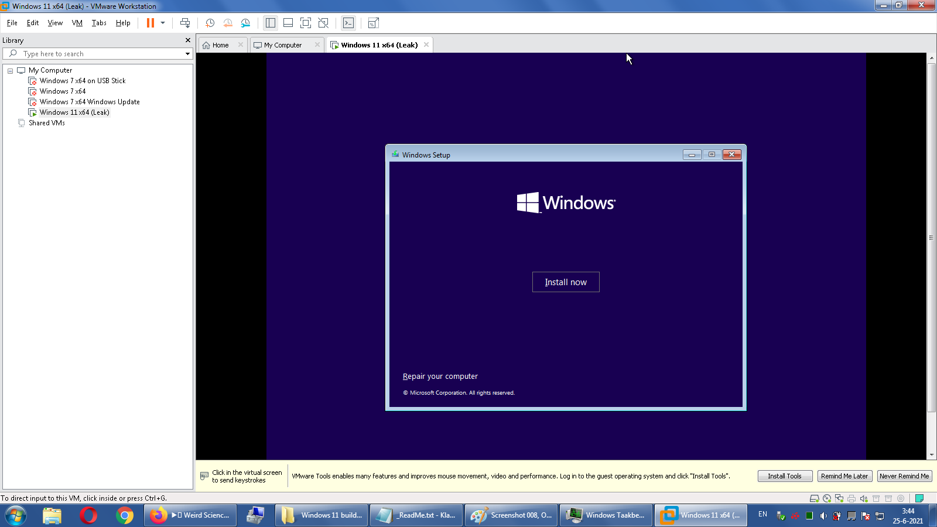Toggle the library sidebar visibility
The width and height of the screenshot is (937, 527).
(x=270, y=23)
